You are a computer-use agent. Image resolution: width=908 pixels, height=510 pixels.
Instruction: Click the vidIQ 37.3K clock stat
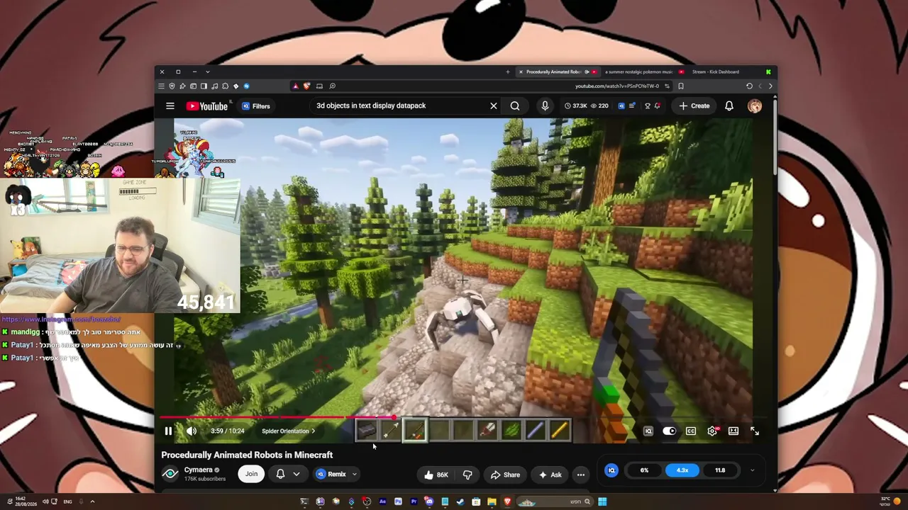coord(575,106)
